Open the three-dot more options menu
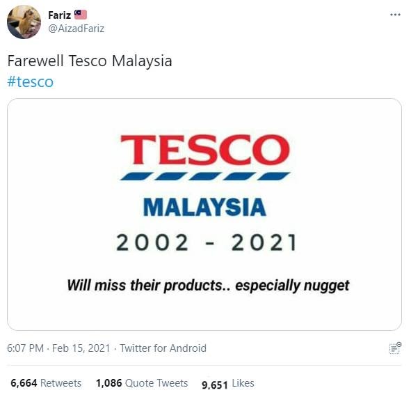This screenshot has height=395, width=411. coord(395,15)
